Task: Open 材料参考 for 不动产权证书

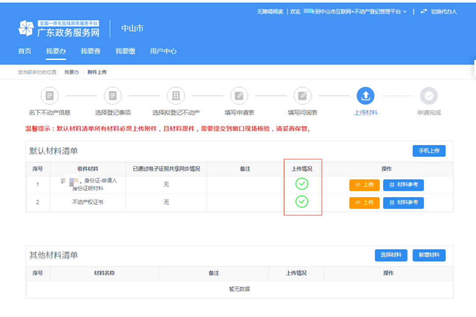Action: [x=403, y=203]
